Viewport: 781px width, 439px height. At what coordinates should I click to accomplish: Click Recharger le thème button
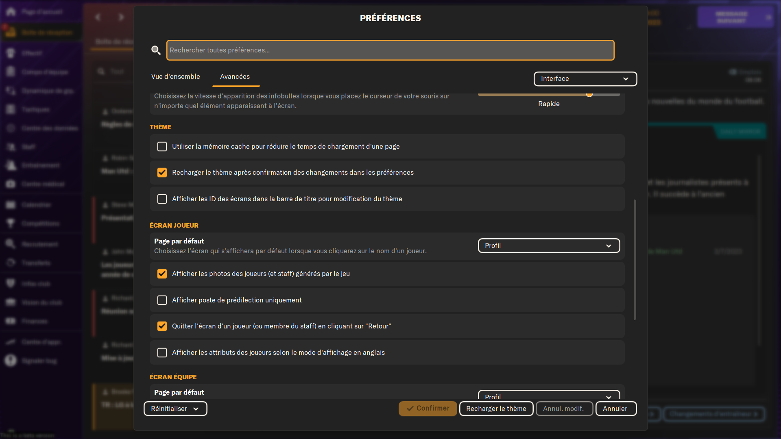[496, 409]
